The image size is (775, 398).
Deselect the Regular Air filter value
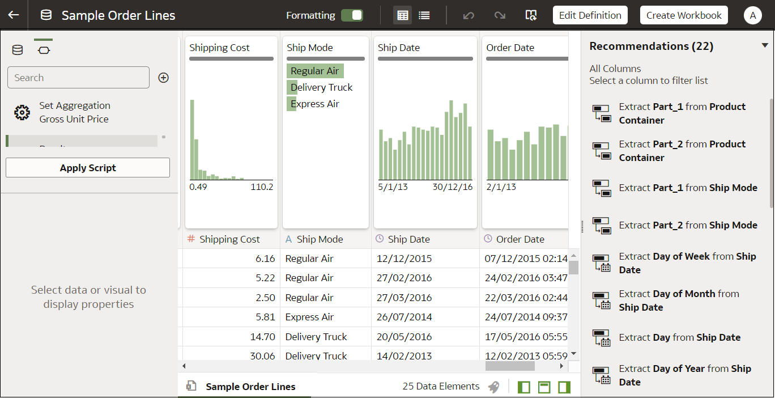(x=315, y=70)
